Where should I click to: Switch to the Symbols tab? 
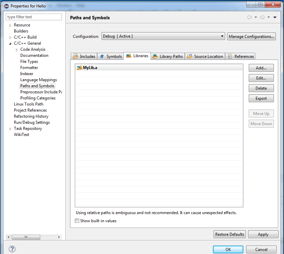110,56
